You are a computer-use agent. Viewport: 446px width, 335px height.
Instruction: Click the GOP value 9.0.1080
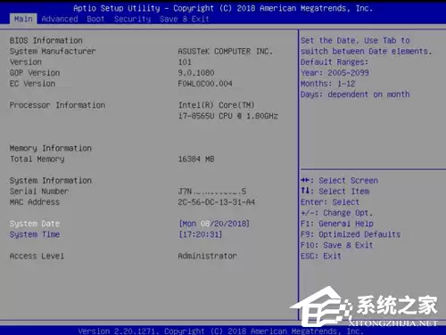coord(196,73)
